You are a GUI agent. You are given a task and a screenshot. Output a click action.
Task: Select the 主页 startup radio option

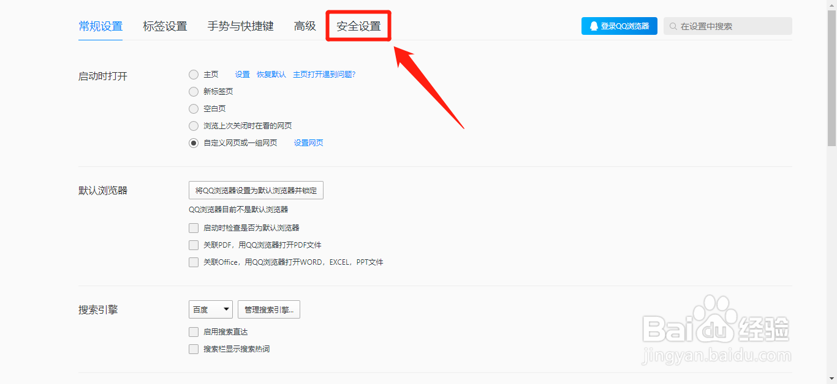(x=194, y=75)
